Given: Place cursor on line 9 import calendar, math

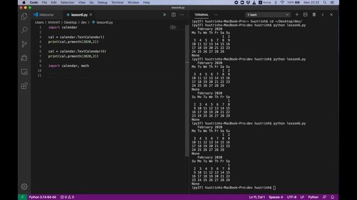Looking at the screenshot, I should [69, 66].
